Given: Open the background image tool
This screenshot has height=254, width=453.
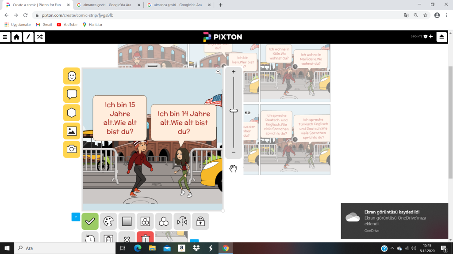Looking at the screenshot, I should 72,131.
